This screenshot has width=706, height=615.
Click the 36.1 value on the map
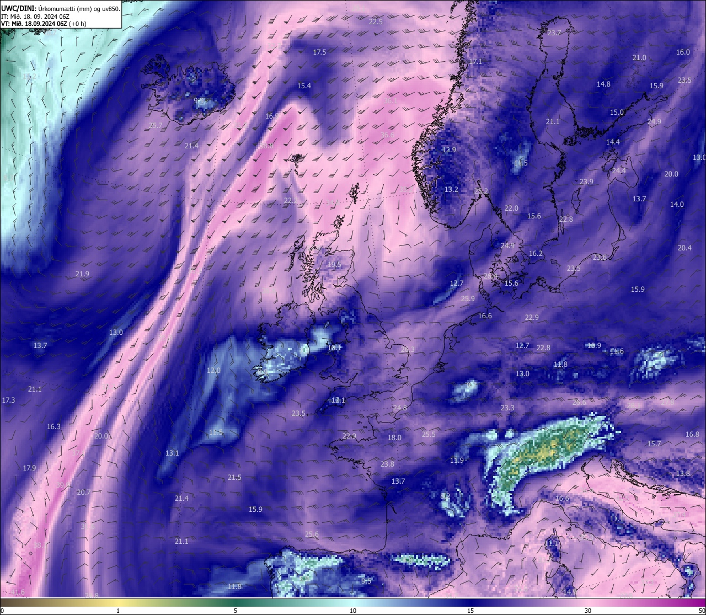coord(390,101)
